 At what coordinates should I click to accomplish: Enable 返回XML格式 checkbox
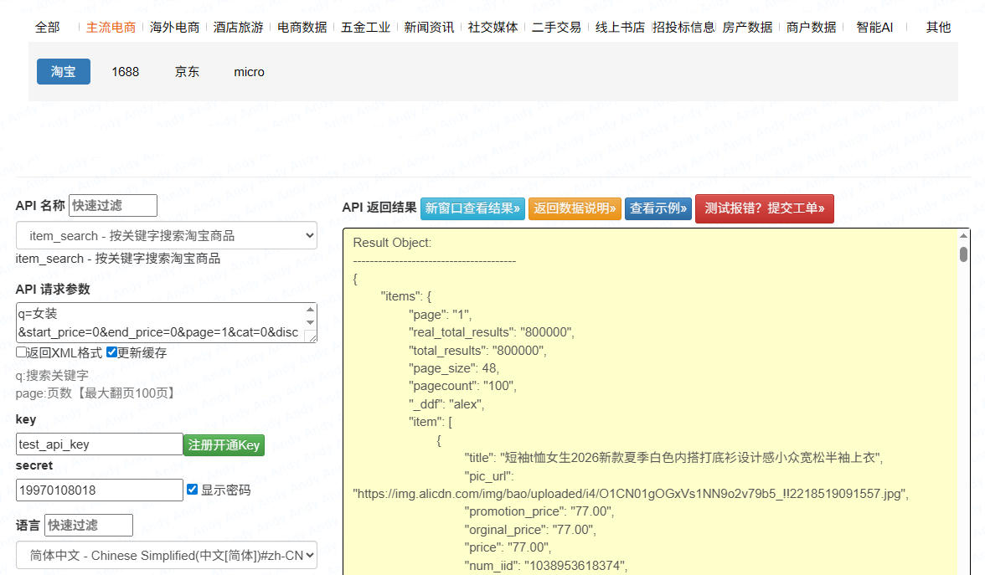click(22, 352)
